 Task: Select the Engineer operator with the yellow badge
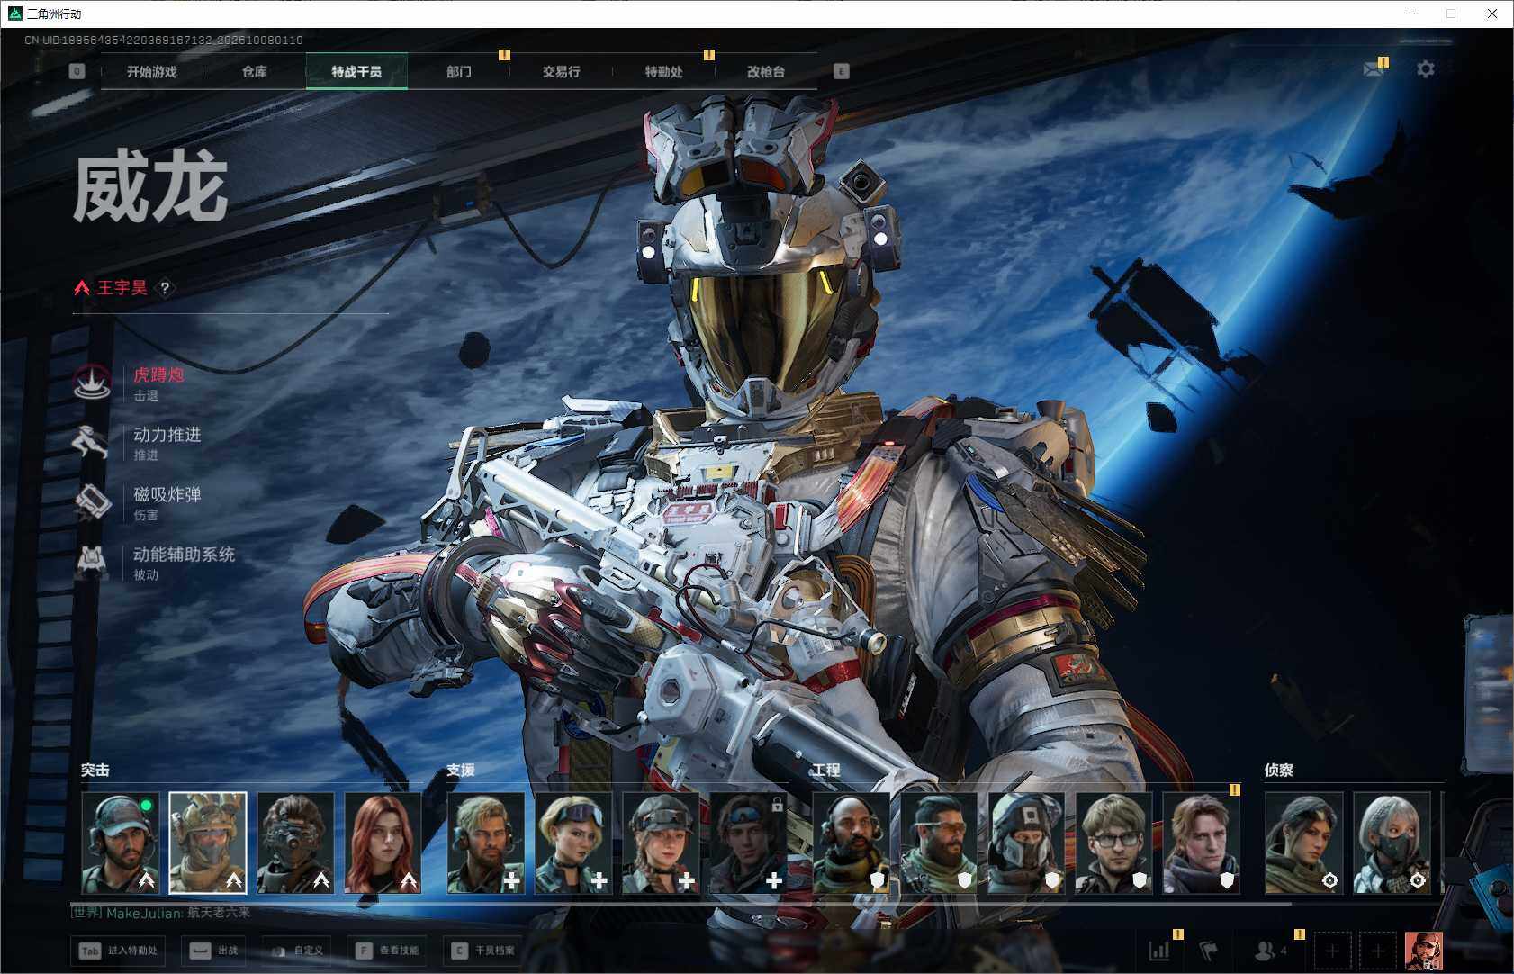[1202, 843]
